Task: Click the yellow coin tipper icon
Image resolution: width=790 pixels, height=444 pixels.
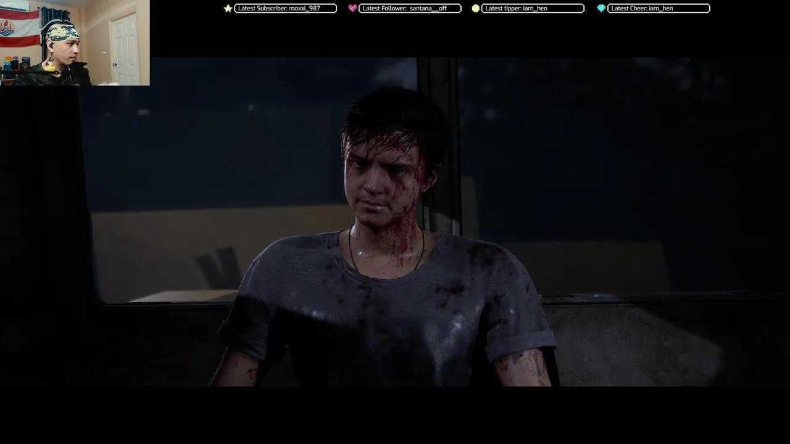Action: [475, 9]
